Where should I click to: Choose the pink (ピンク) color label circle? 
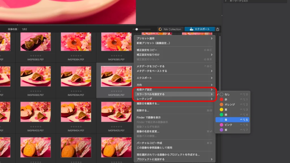[x=221, y=125]
